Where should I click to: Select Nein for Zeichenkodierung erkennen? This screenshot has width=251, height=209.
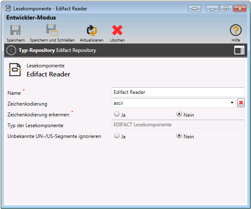click(179, 114)
